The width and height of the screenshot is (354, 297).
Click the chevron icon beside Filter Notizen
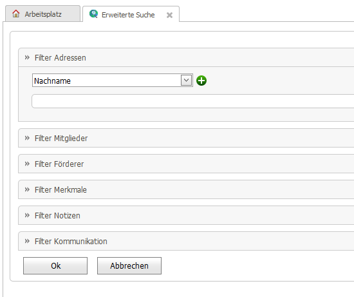[x=27, y=215]
